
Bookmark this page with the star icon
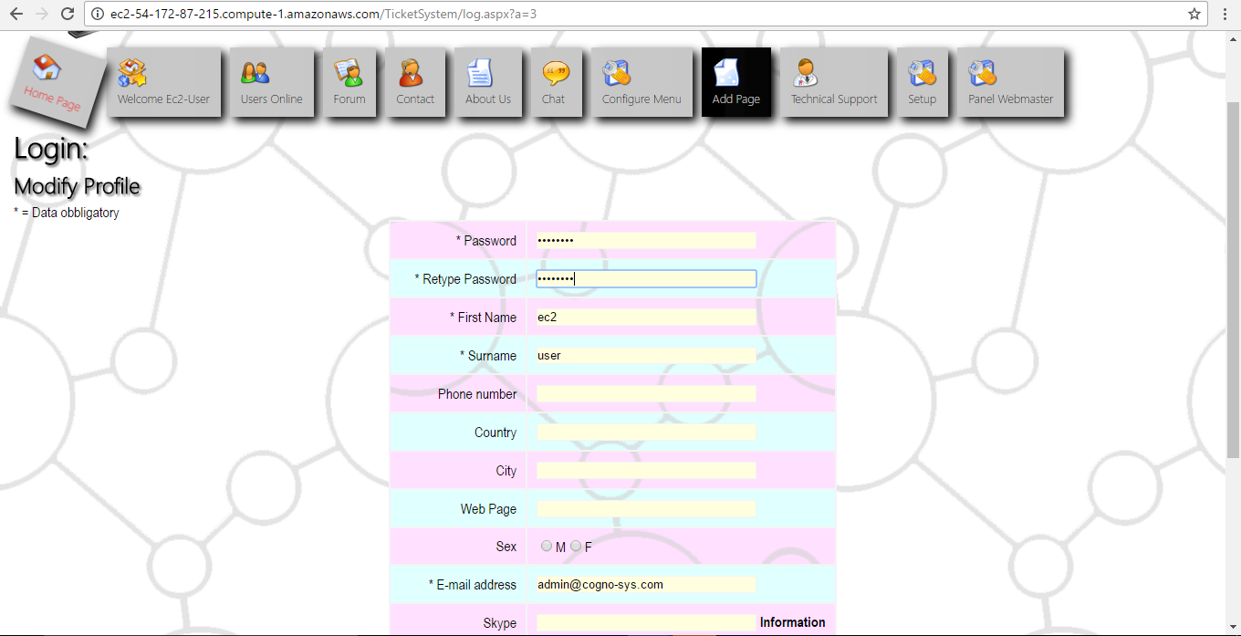click(1195, 14)
